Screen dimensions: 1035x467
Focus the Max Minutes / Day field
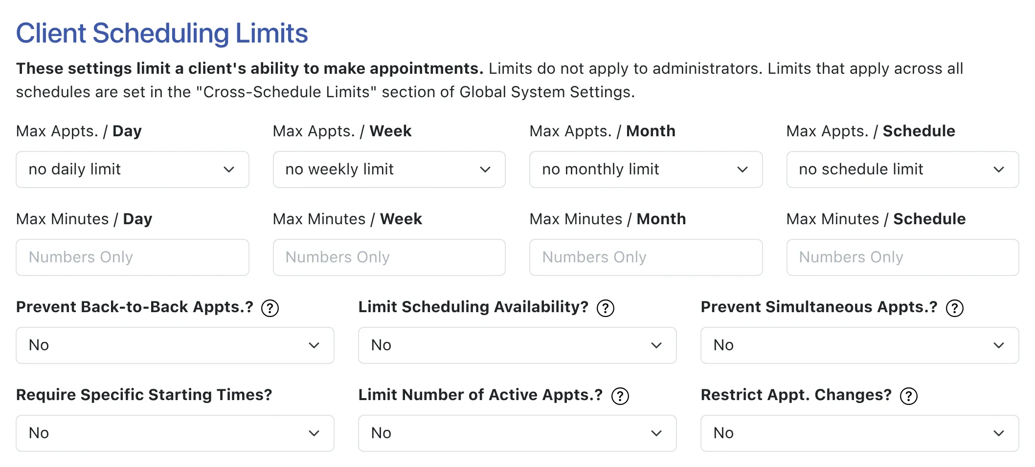click(x=133, y=257)
